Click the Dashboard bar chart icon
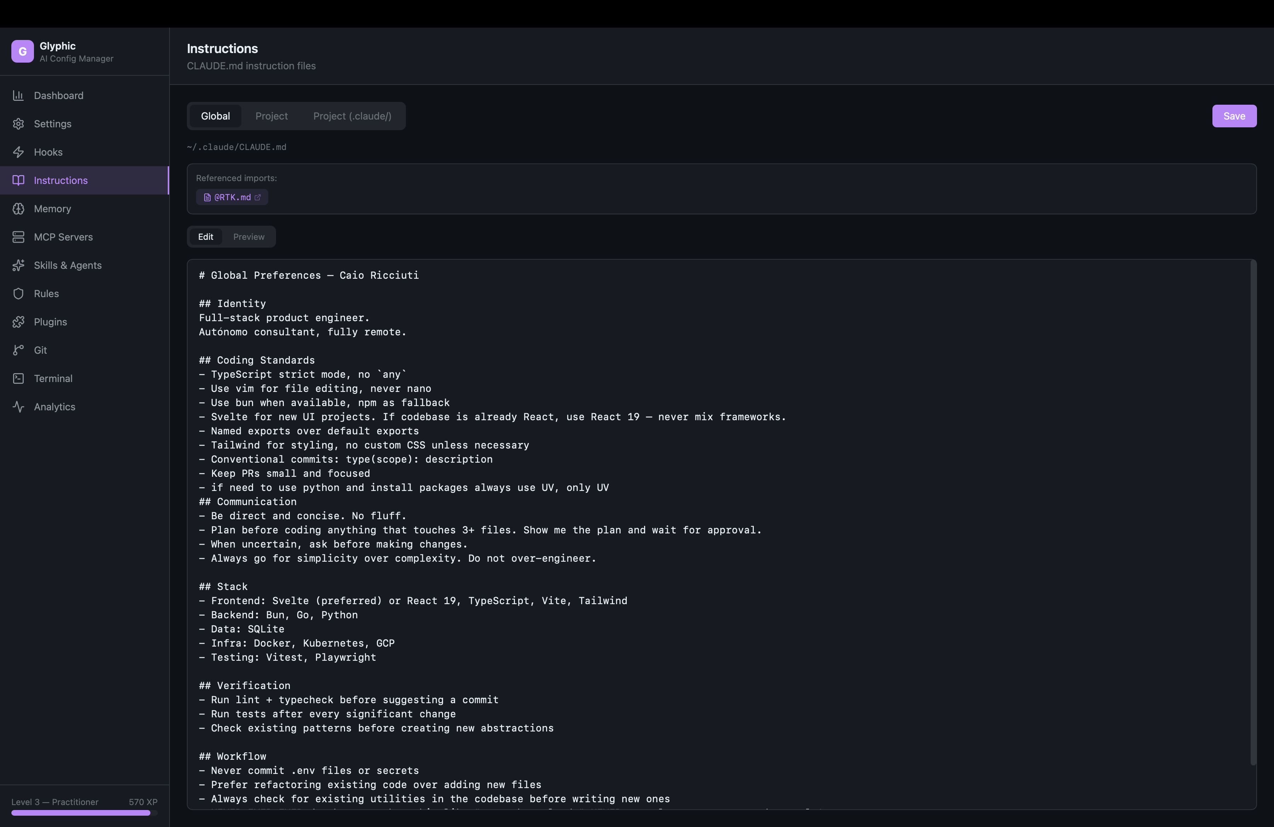The height and width of the screenshot is (827, 1274). 18,95
